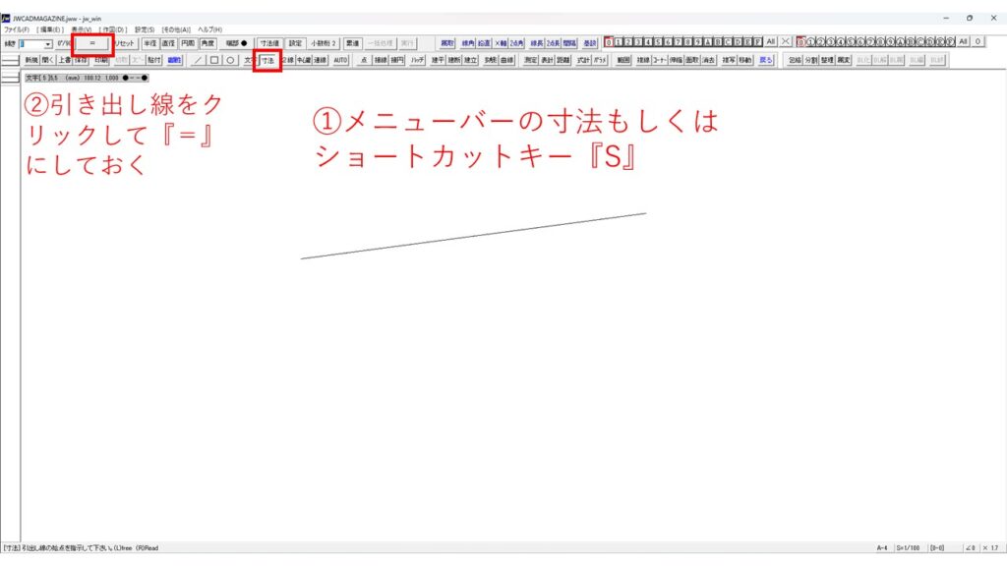This screenshot has height=566, width=1007.
Task: Select the circle drawing tool icon
Action: [229, 60]
